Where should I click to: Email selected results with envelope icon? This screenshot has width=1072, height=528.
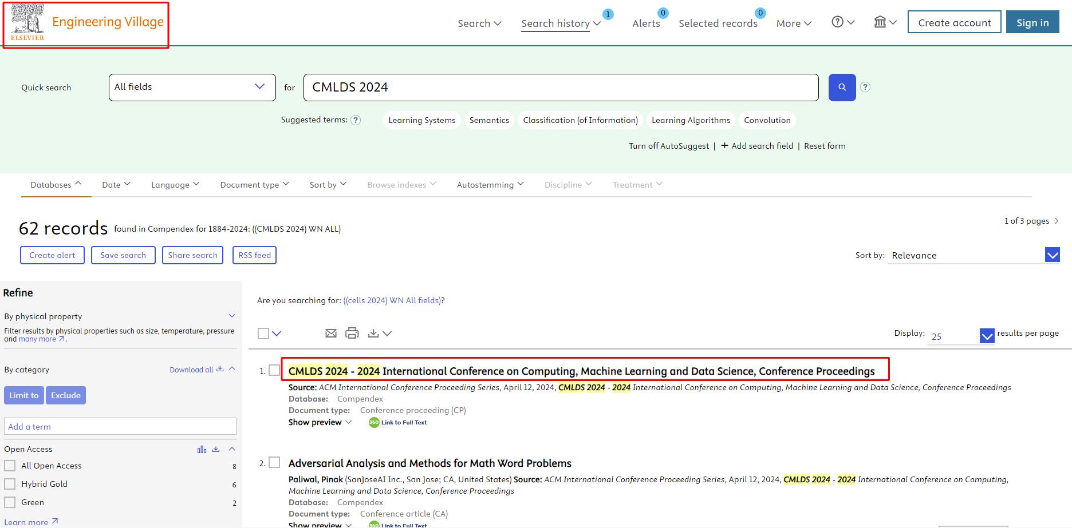[x=331, y=333]
